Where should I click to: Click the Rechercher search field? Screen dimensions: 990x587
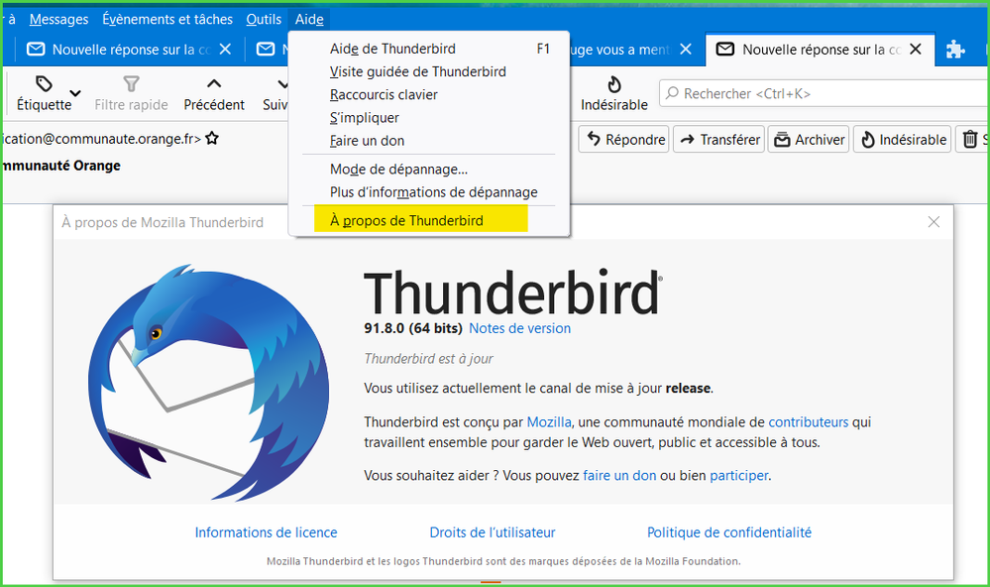point(824,93)
